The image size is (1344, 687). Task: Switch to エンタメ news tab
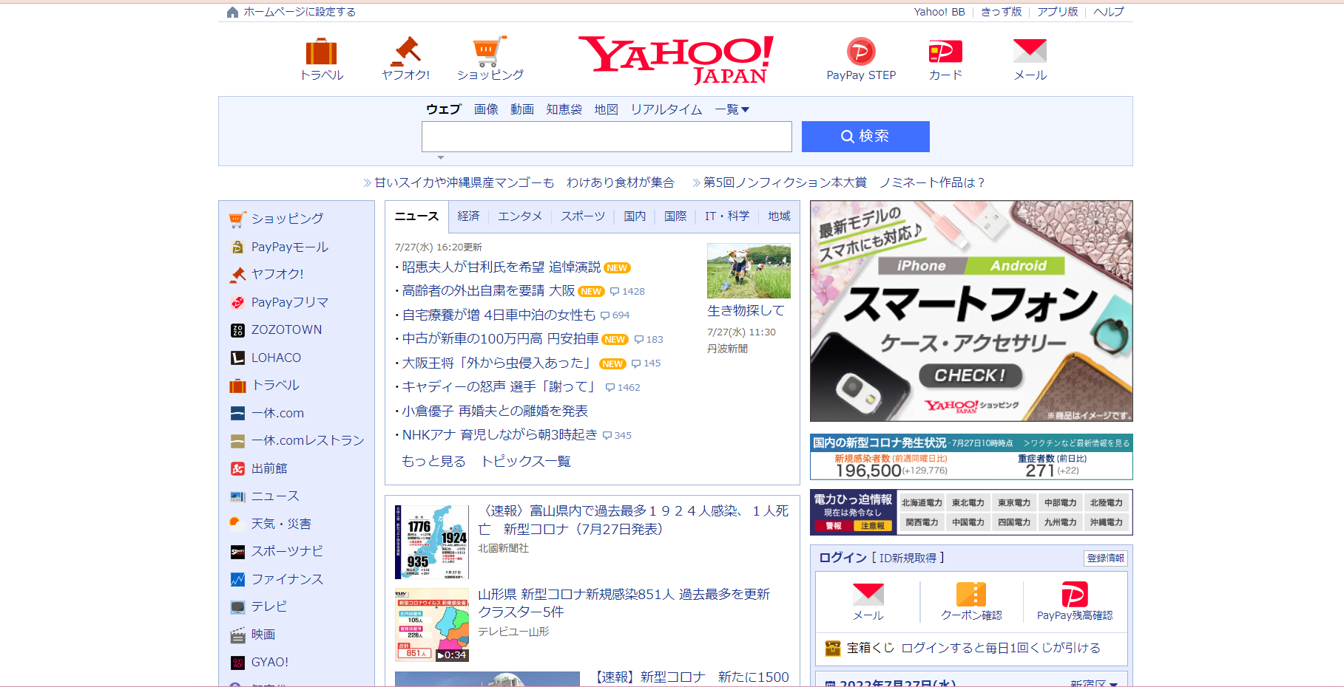click(x=520, y=216)
